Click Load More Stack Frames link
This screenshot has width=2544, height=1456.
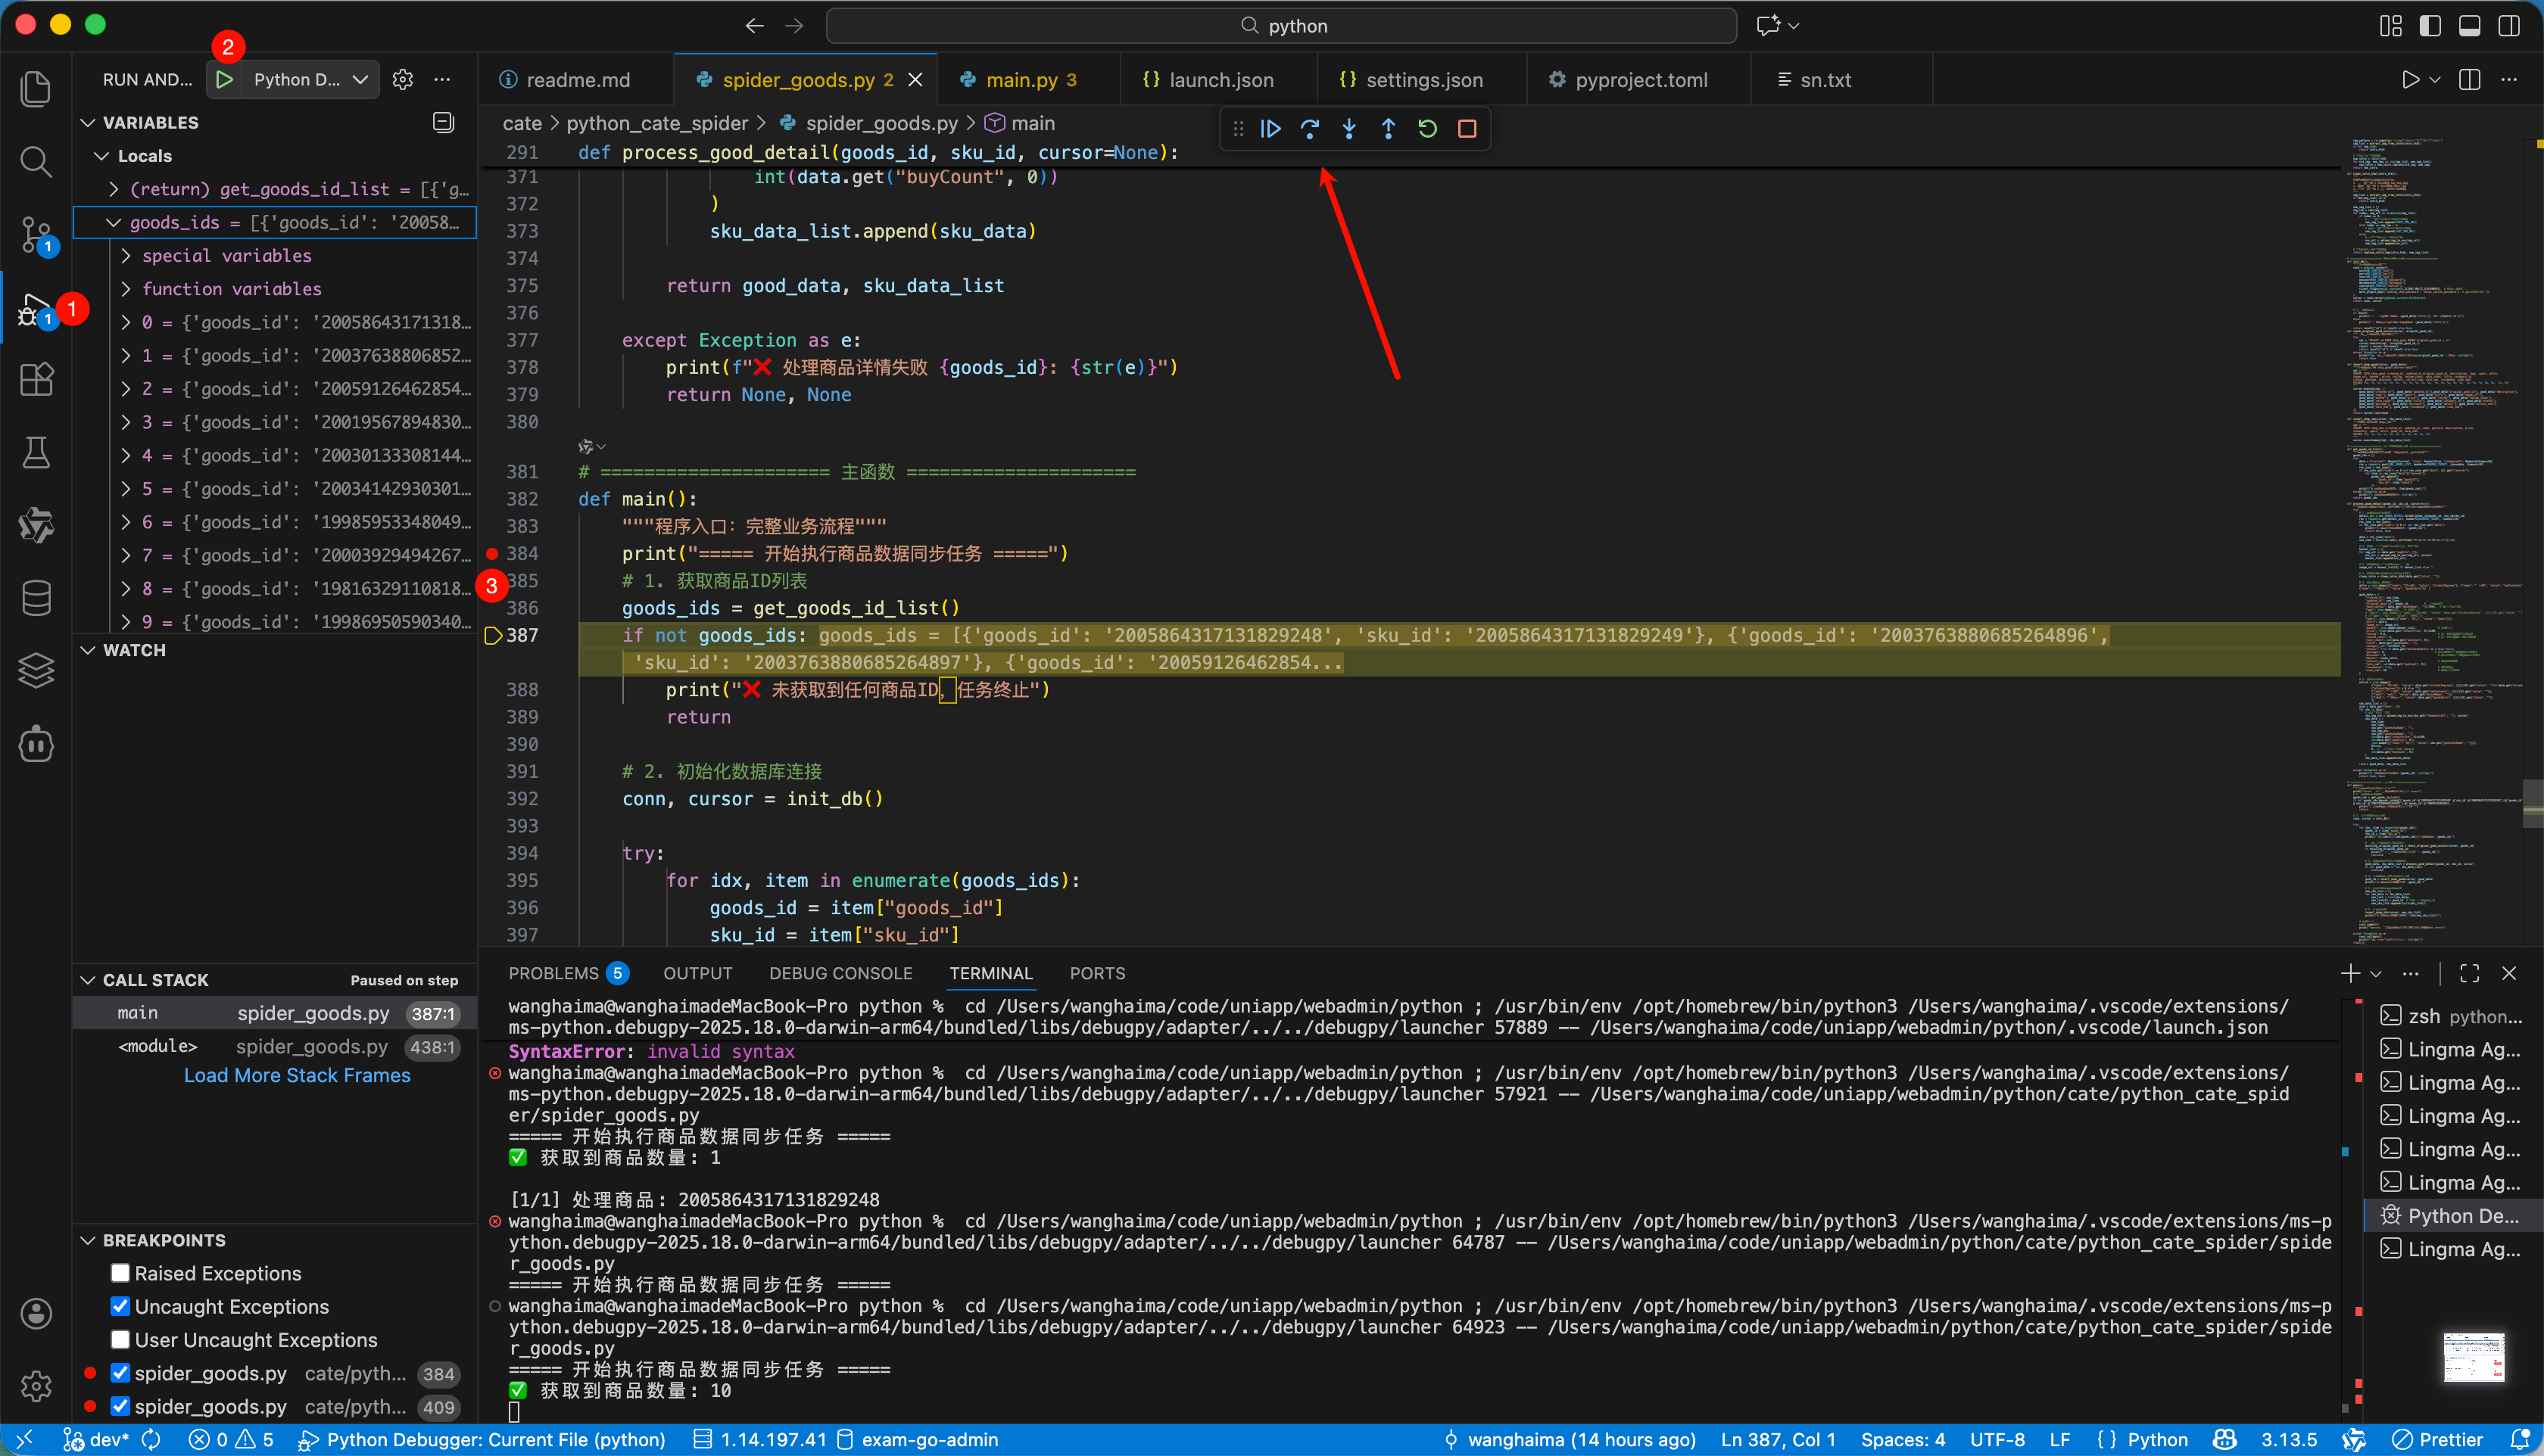[x=297, y=1075]
